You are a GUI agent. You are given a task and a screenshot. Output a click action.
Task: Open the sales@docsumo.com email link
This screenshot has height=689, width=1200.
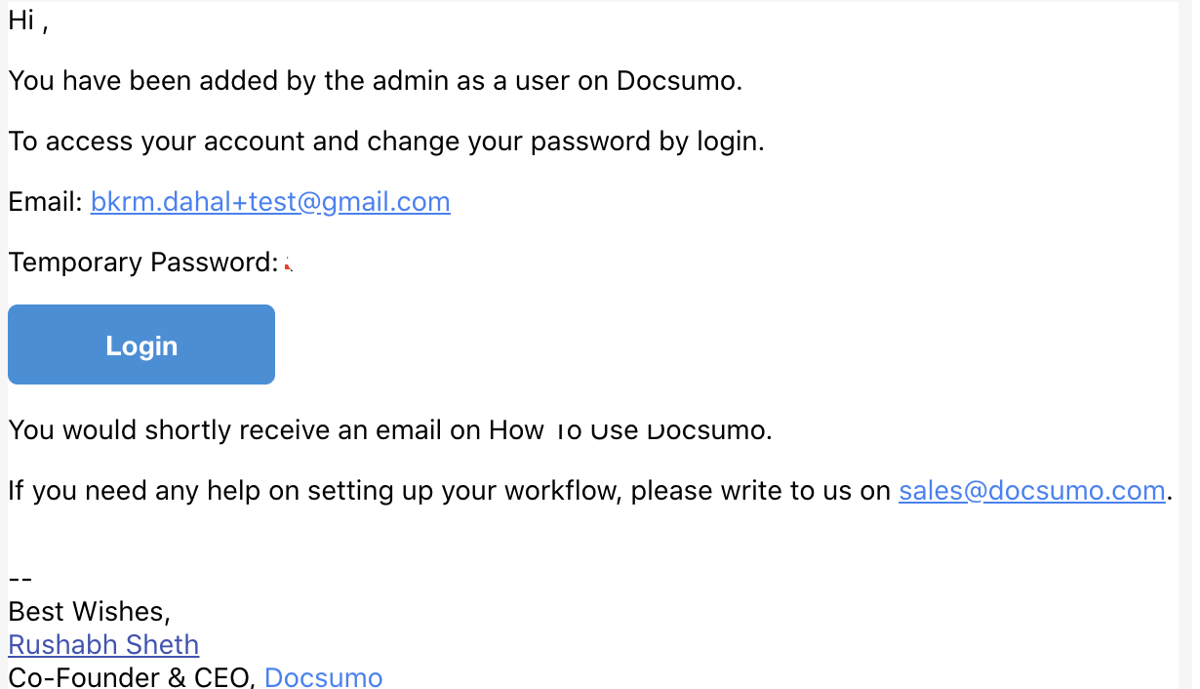point(1032,490)
